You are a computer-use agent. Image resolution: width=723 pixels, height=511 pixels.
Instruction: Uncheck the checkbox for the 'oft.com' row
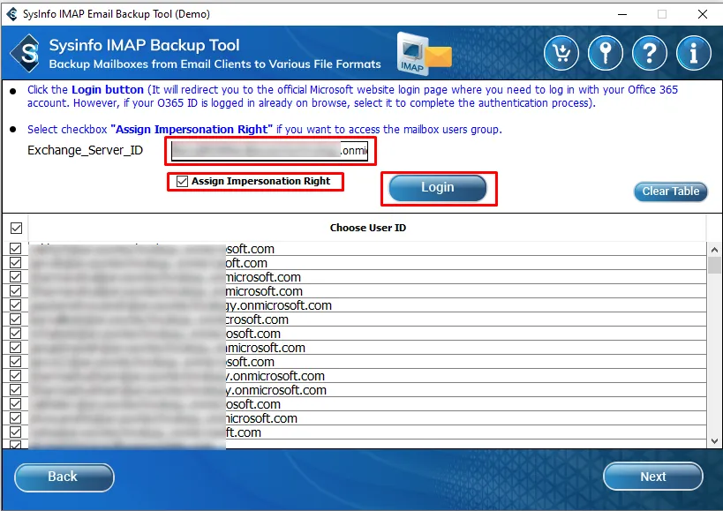[15, 263]
